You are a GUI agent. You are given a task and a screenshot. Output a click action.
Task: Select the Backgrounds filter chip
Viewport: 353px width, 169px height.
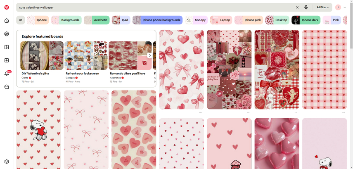(66, 20)
